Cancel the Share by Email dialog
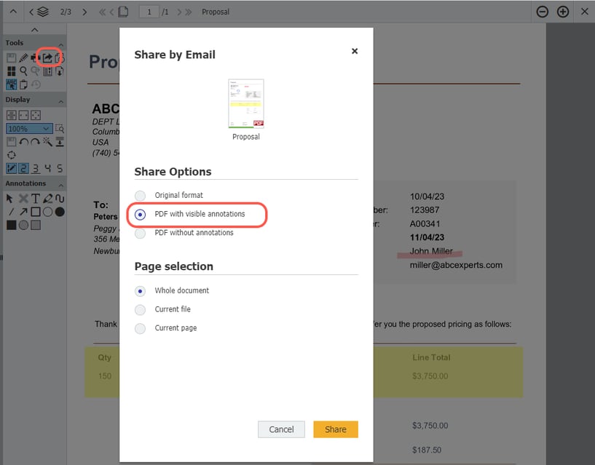Screen dimensions: 595x465 [281, 429]
